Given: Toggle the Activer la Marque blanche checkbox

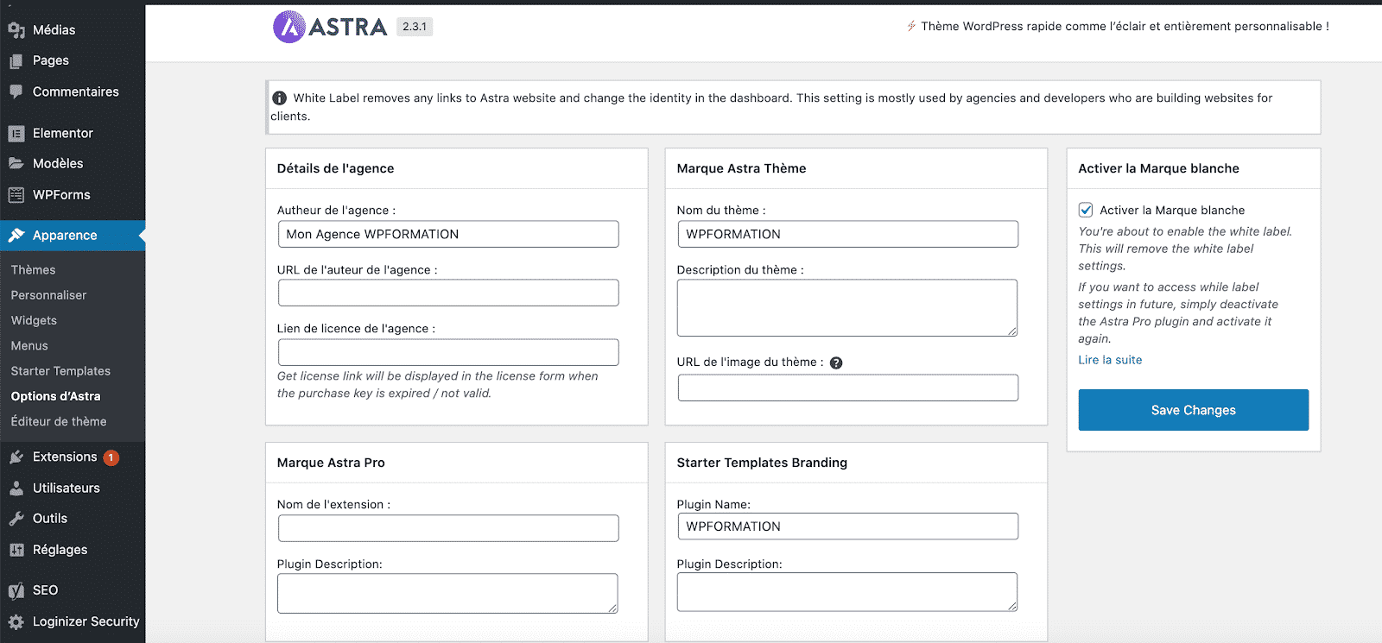Looking at the screenshot, I should pos(1086,210).
